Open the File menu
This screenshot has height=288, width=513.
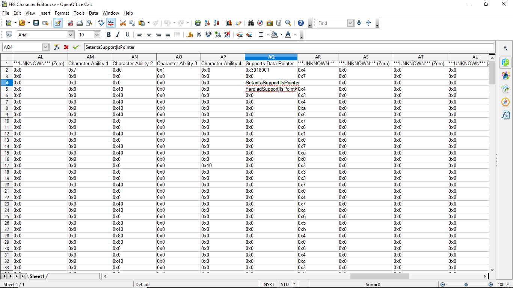[6, 13]
